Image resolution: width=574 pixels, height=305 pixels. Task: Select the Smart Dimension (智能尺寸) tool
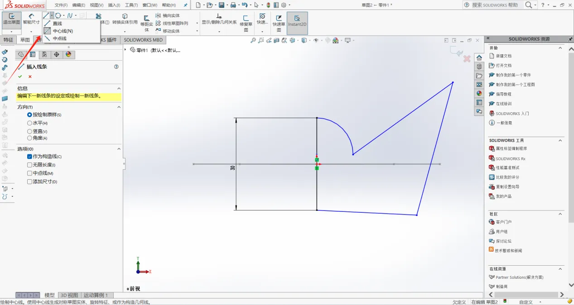tap(31, 19)
